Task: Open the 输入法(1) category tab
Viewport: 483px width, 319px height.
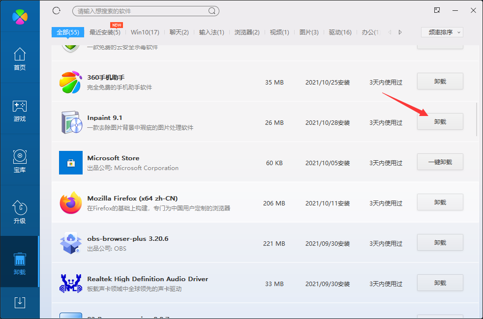Action: coord(211,32)
